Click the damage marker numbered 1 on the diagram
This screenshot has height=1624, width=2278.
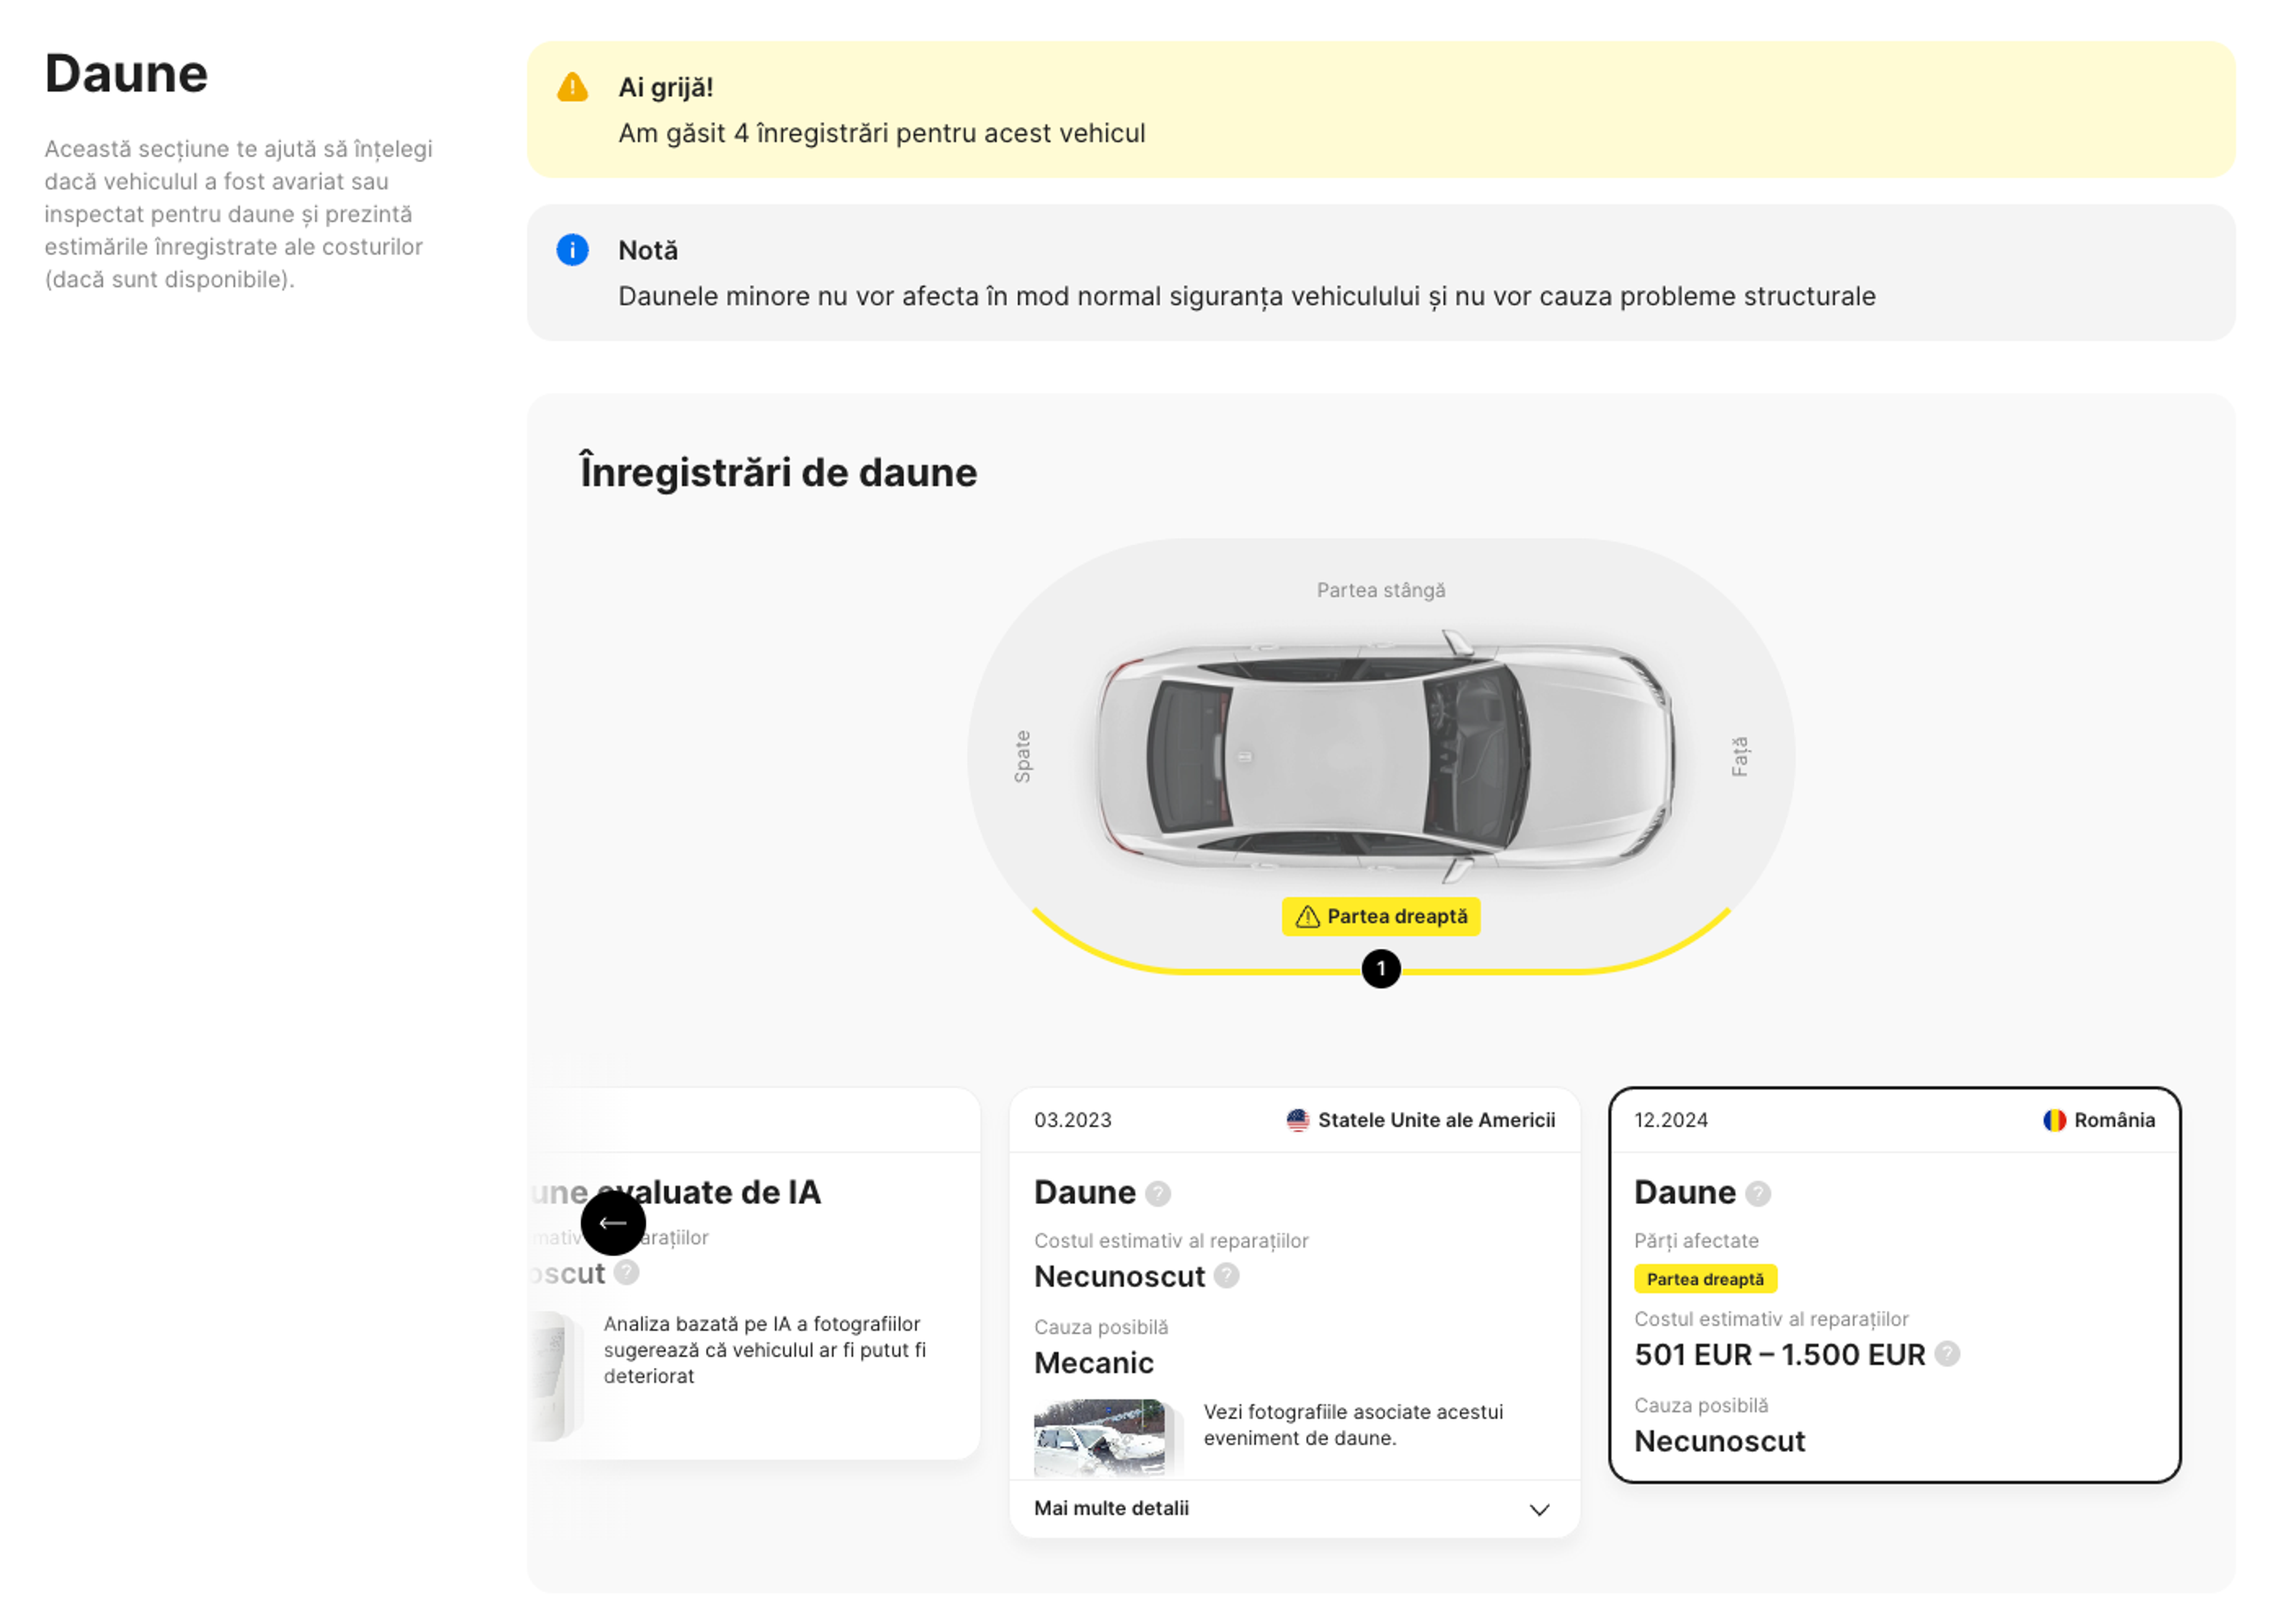click(1381, 968)
